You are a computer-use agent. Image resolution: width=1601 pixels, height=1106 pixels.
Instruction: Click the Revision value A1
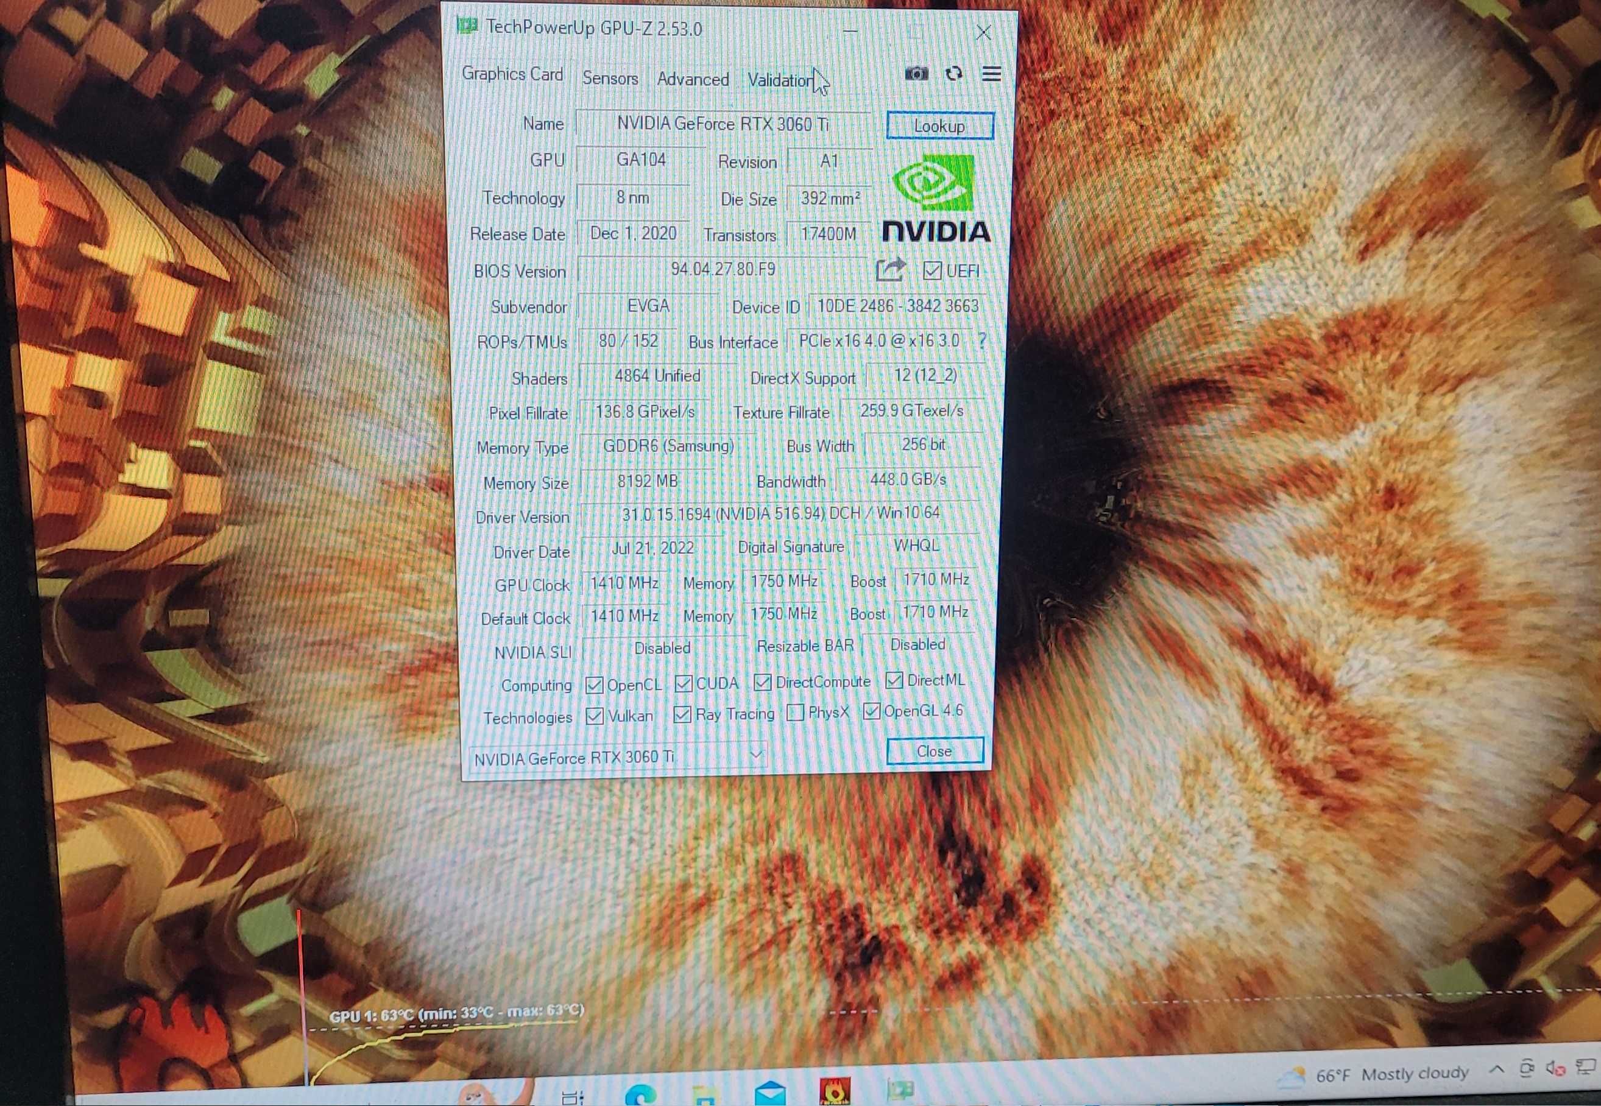pyautogui.click(x=830, y=161)
